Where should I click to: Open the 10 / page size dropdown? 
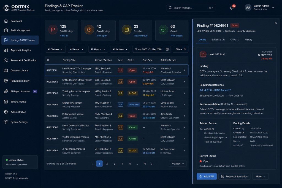178,164
